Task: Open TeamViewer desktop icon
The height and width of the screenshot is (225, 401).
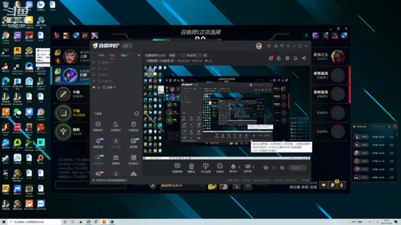Action: (x=41, y=205)
